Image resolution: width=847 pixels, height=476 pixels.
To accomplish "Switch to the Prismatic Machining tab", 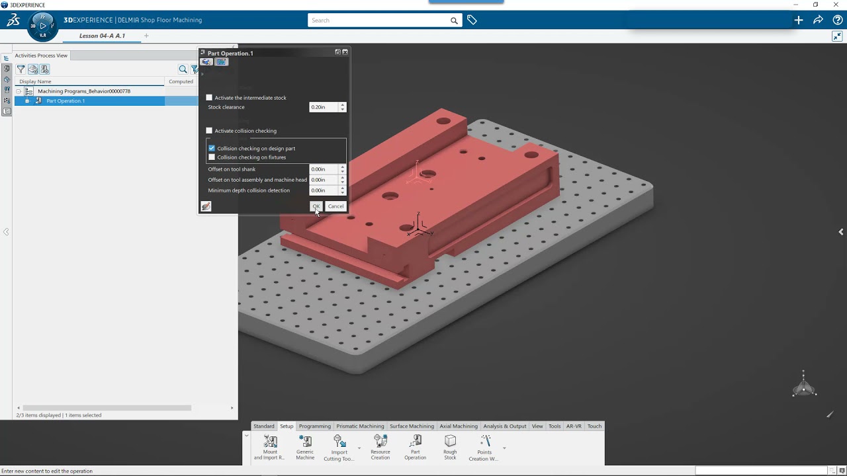I will (x=360, y=426).
